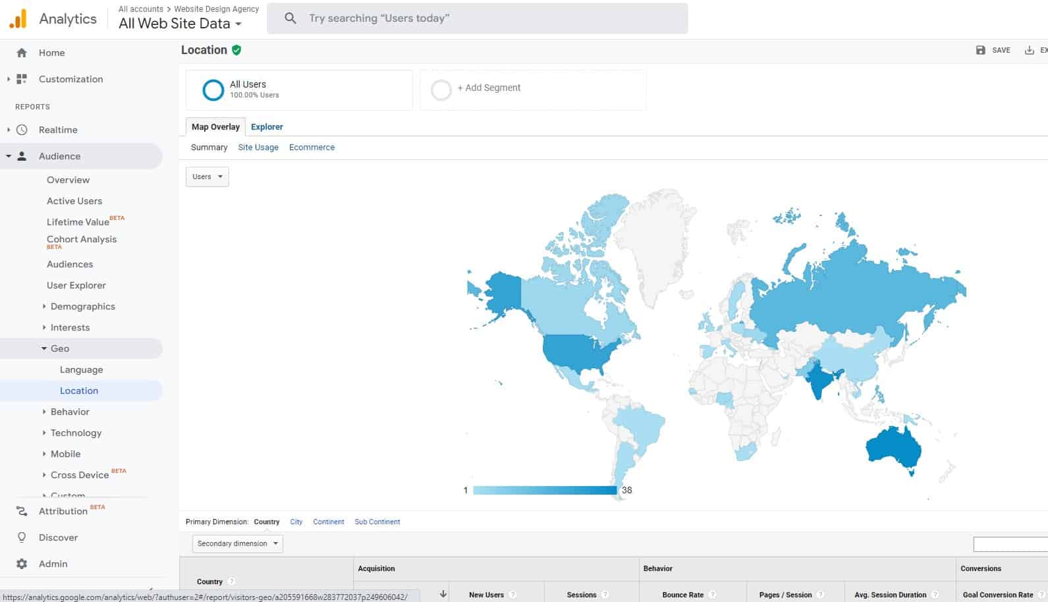
Task: Open Active Users report
Action: coord(74,201)
